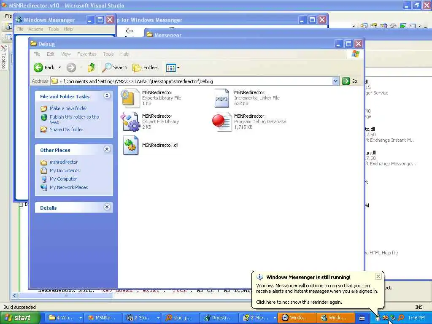The width and height of the screenshot is (432, 324).
Task: Close the Windows Messenger balloon notification
Action: pyautogui.click(x=378, y=276)
